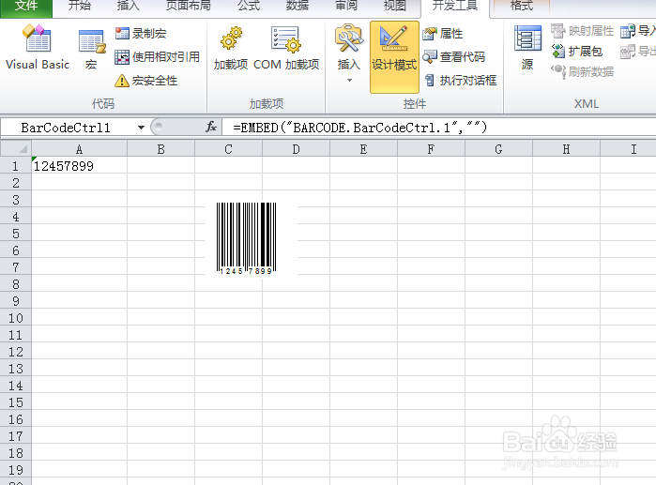656x485 pixels.
Task: Select column I header
Action: pos(629,149)
